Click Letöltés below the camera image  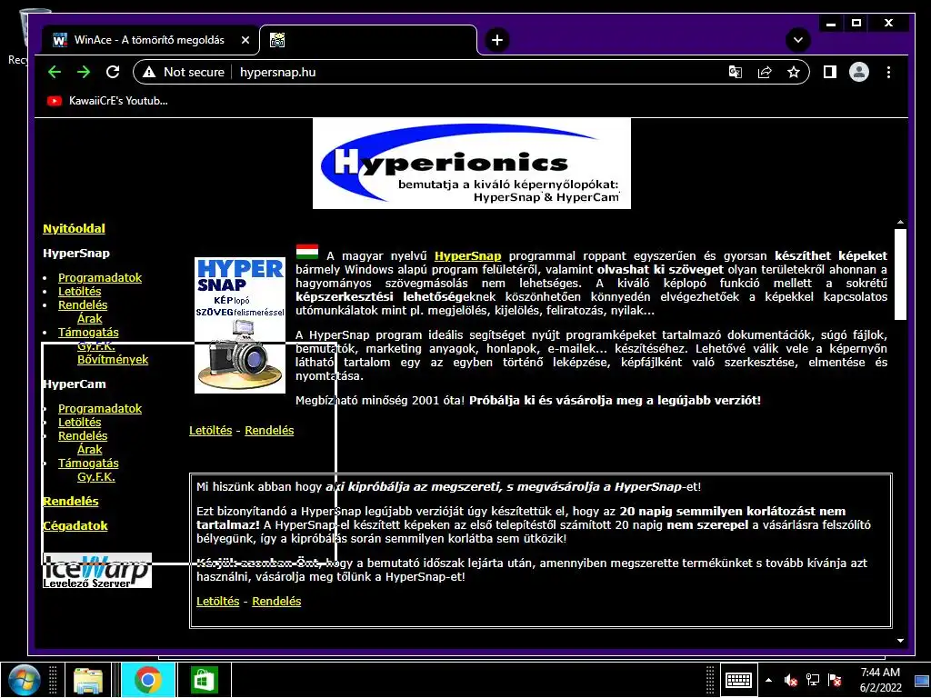tap(211, 431)
